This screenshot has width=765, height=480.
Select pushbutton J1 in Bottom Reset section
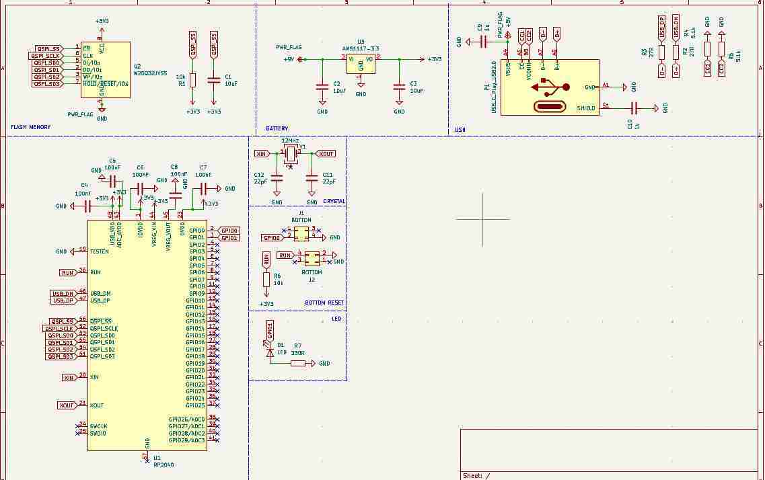coord(302,234)
